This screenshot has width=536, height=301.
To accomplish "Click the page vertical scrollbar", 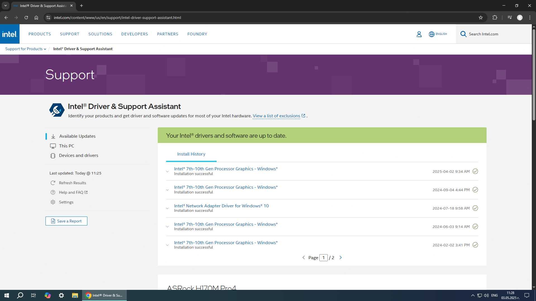I will (534, 75).
